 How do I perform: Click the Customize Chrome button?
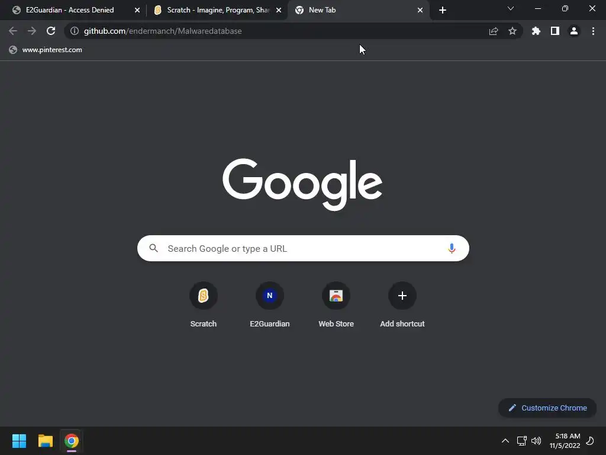[547, 408]
